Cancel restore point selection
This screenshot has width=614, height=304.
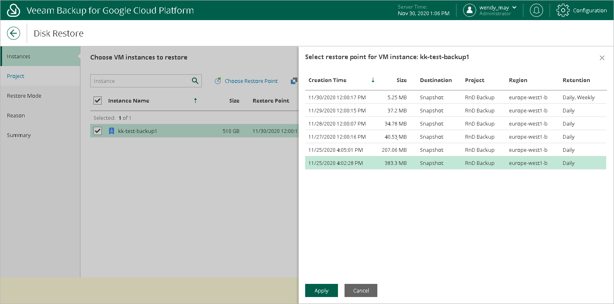pyautogui.click(x=361, y=290)
